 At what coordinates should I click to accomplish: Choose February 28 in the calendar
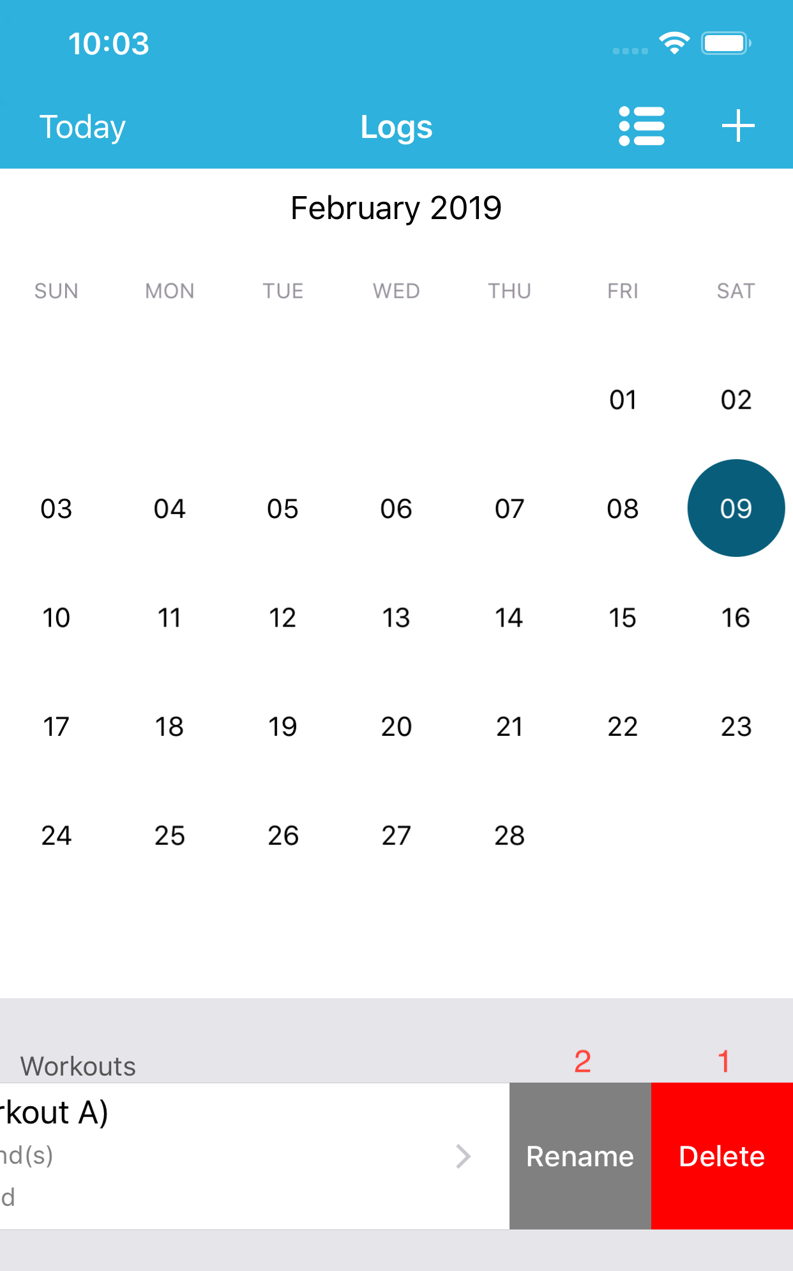click(x=509, y=835)
